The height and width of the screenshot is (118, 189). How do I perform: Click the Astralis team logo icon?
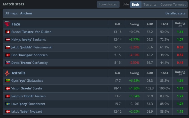coord(7,73)
